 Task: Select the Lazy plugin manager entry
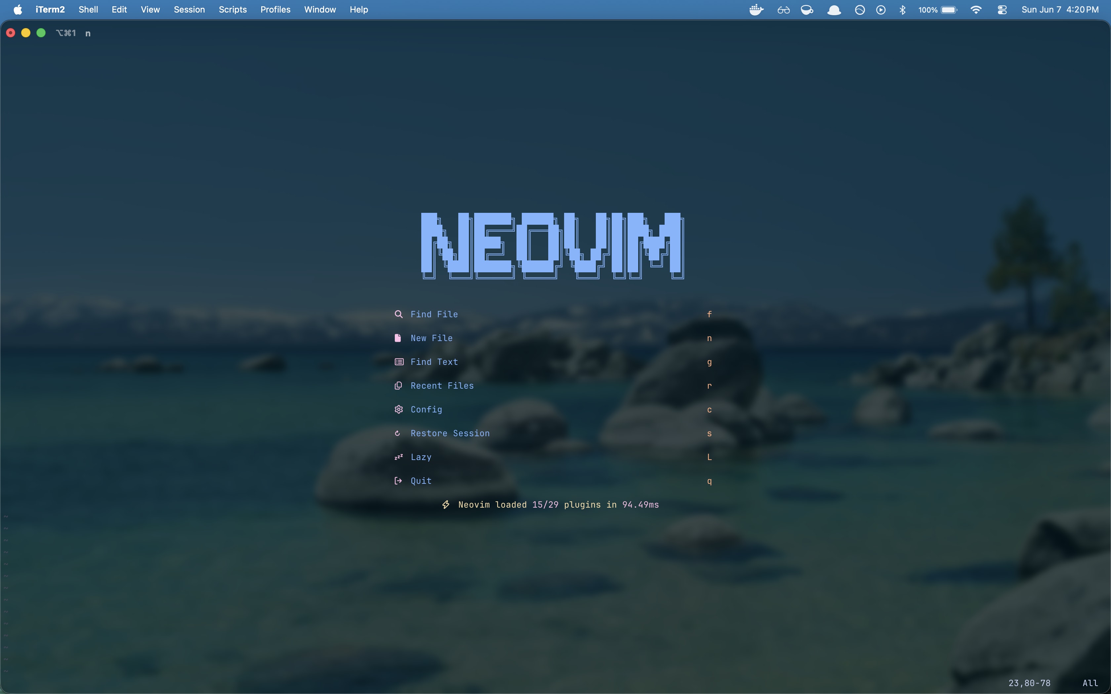(x=553, y=457)
